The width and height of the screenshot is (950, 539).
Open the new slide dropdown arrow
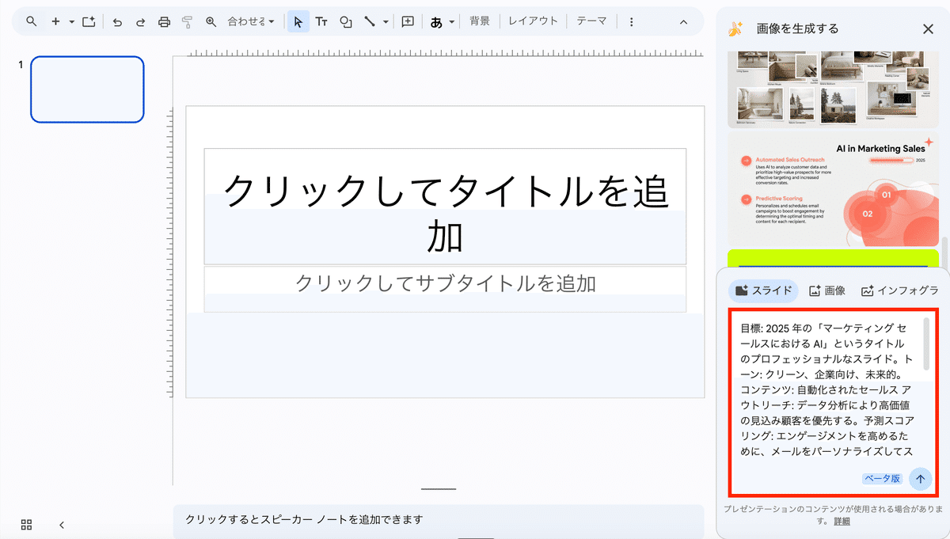point(71,21)
